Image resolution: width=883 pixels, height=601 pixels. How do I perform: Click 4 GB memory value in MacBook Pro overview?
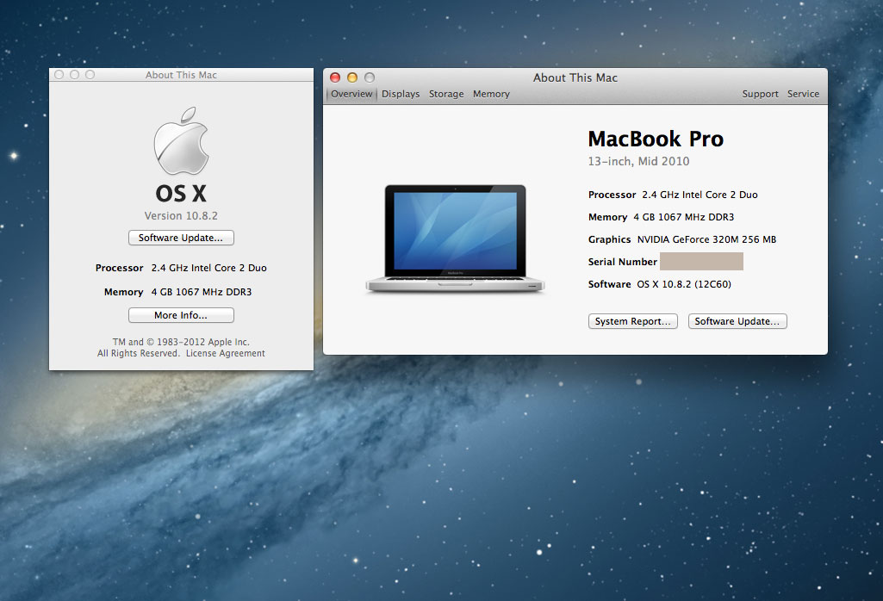pos(684,217)
